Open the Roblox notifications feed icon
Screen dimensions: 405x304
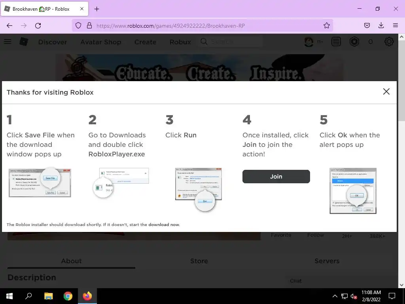point(336,42)
